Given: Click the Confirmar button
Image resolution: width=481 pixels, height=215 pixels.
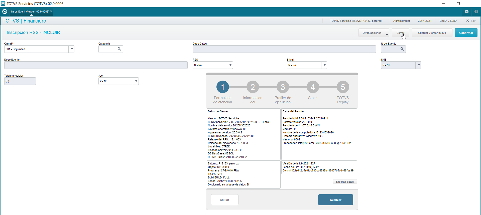Looking at the screenshot, I should [x=466, y=33].
